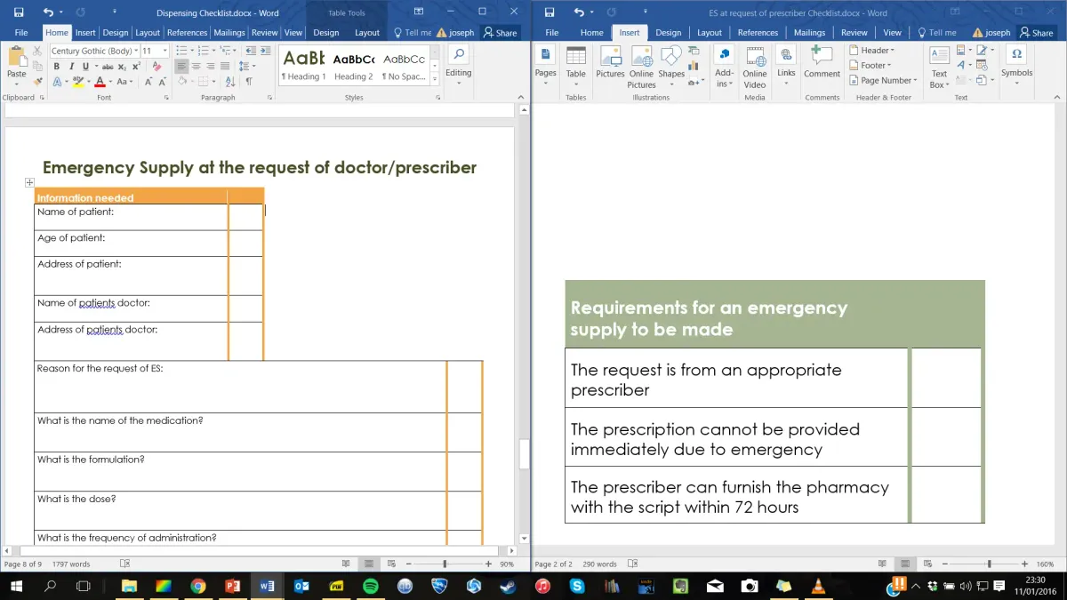Switch to Home tab in ES Checklist window
This screenshot has width=1067, height=600.
(x=591, y=33)
